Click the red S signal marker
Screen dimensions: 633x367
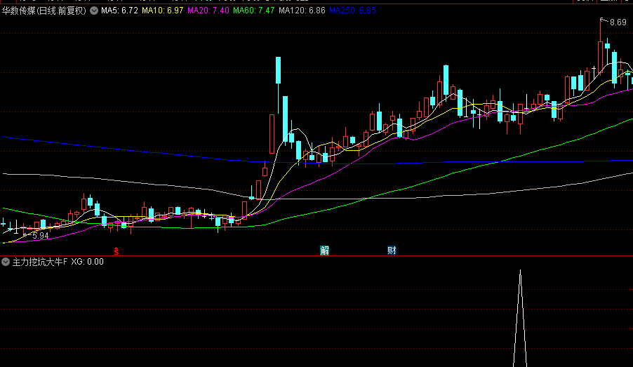116,251
